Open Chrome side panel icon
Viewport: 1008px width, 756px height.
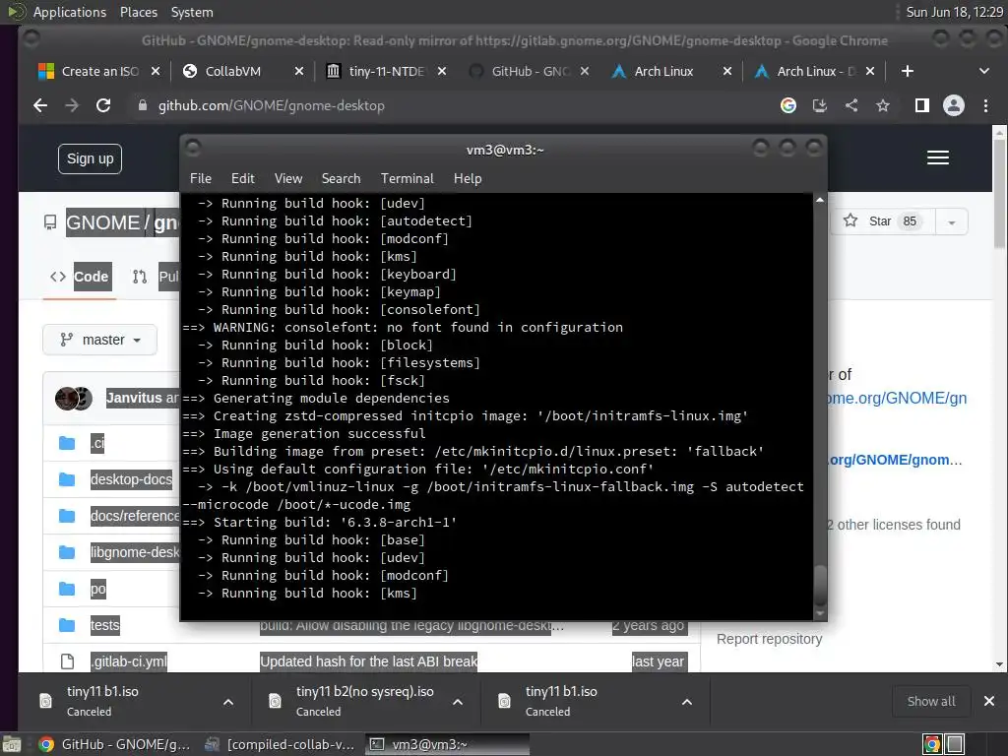(x=921, y=105)
